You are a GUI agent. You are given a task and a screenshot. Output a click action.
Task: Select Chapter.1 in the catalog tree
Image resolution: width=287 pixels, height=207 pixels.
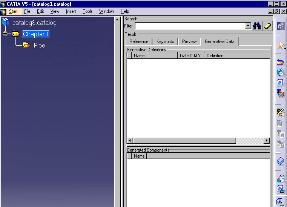(36, 34)
